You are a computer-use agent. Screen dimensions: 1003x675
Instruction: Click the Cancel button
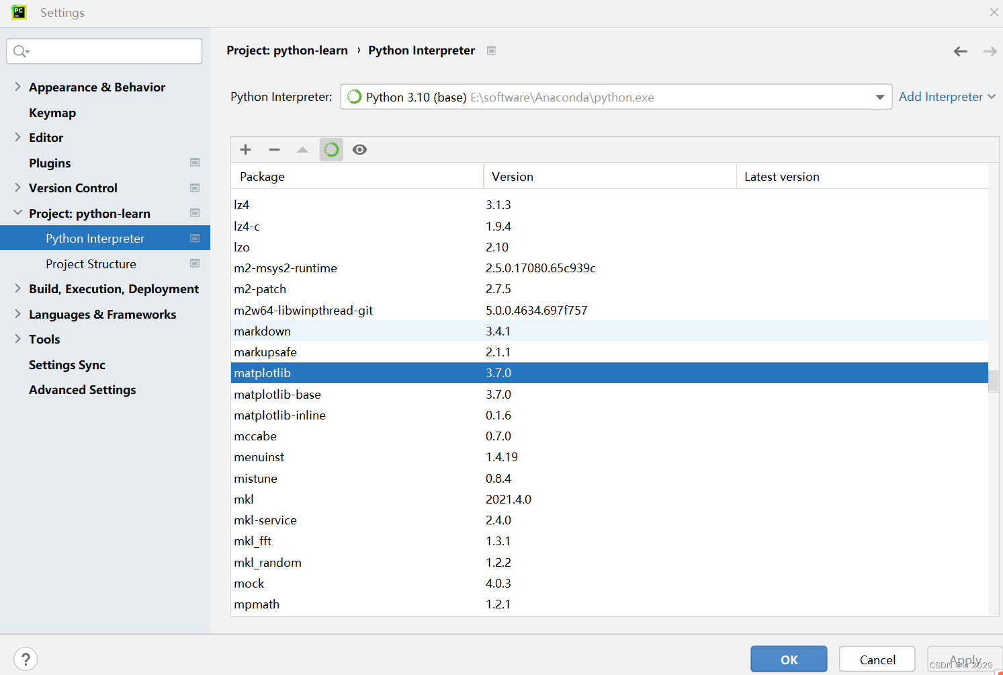(x=877, y=659)
